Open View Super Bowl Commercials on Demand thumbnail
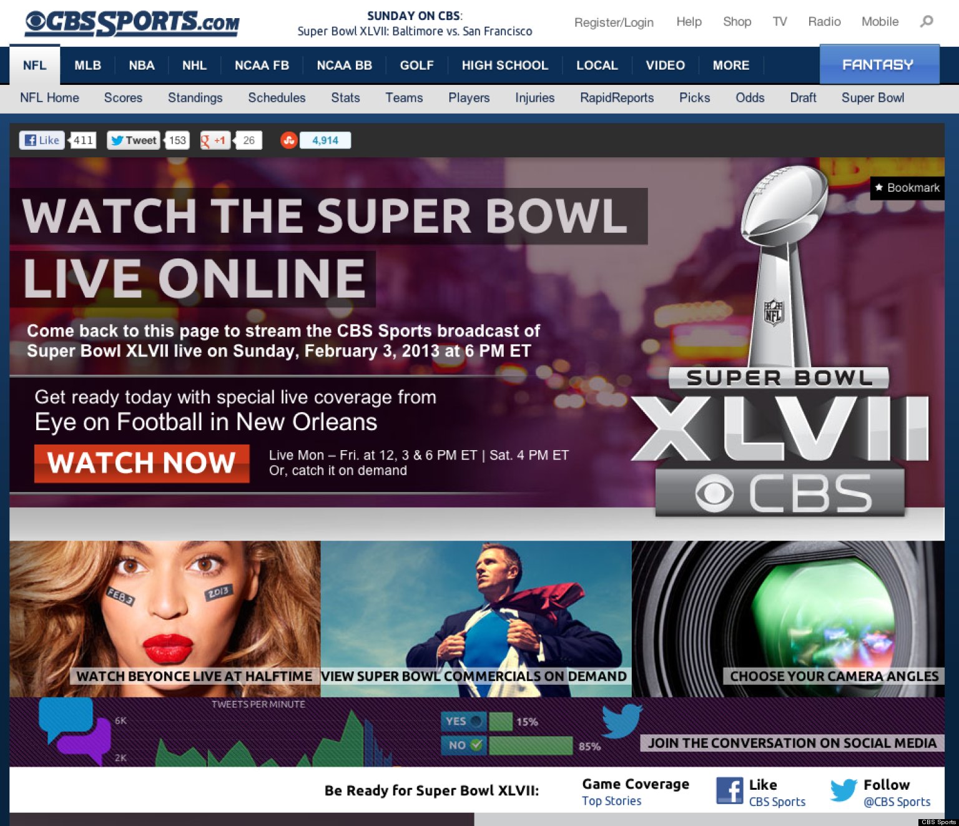Viewport: 959px width, 826px height. point(476,619)
